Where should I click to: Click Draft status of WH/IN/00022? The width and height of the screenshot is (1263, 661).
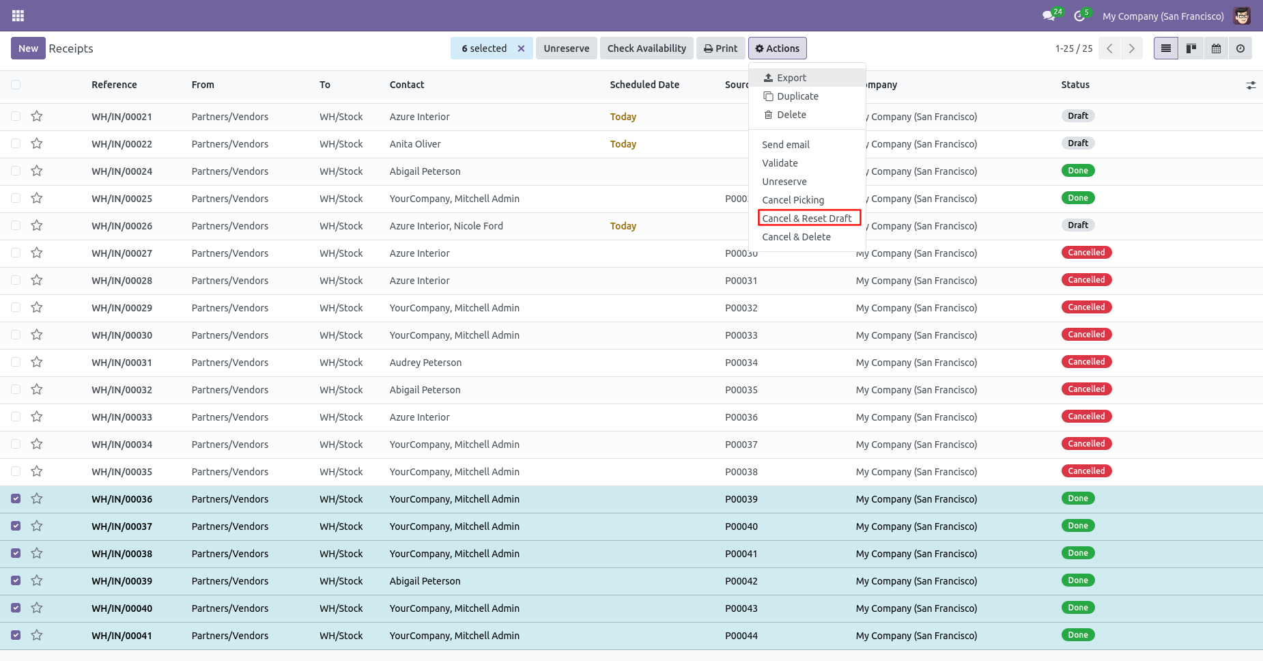pyautogui.click(x=1078, y=143)
